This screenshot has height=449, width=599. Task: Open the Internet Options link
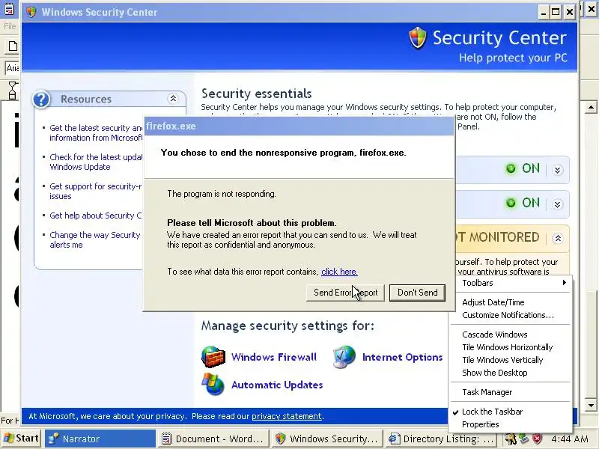[402, 357]
